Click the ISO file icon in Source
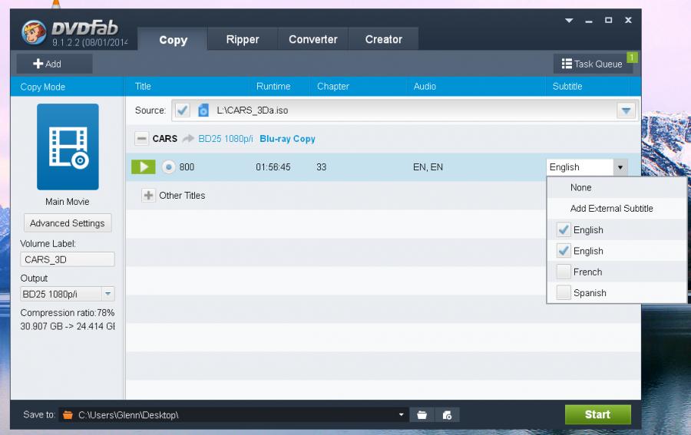This screenshot has height=435, width=691. coord(203,110)
